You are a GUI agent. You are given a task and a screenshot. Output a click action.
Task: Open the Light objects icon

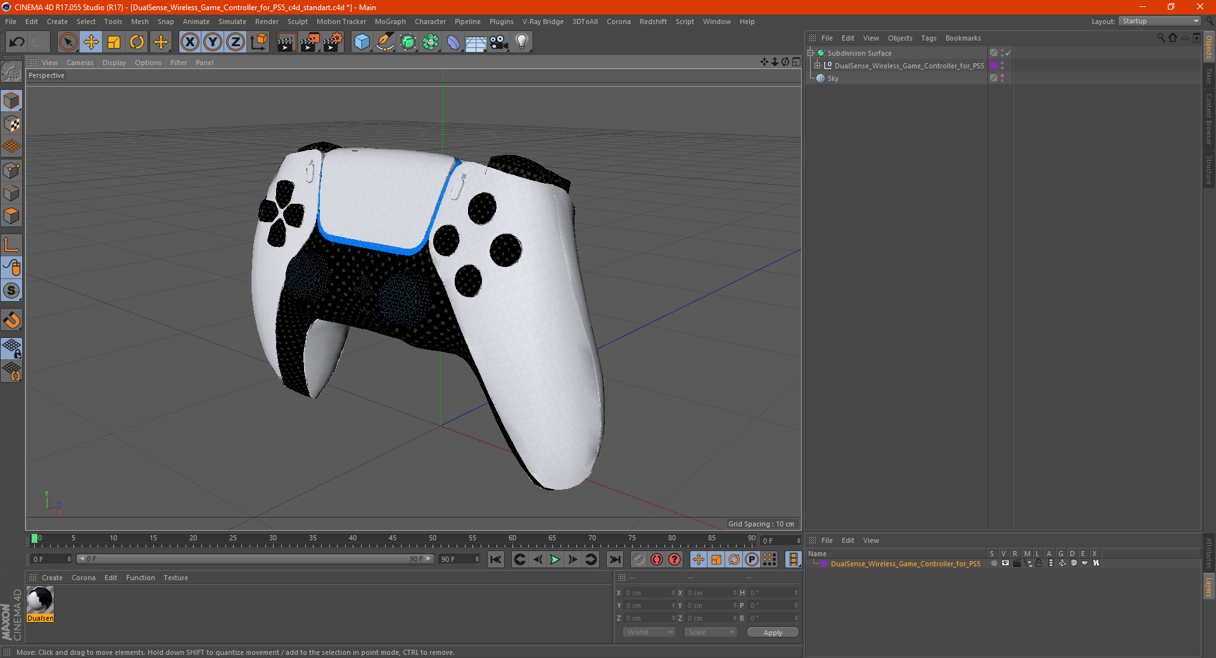click(x=522, y=42)
